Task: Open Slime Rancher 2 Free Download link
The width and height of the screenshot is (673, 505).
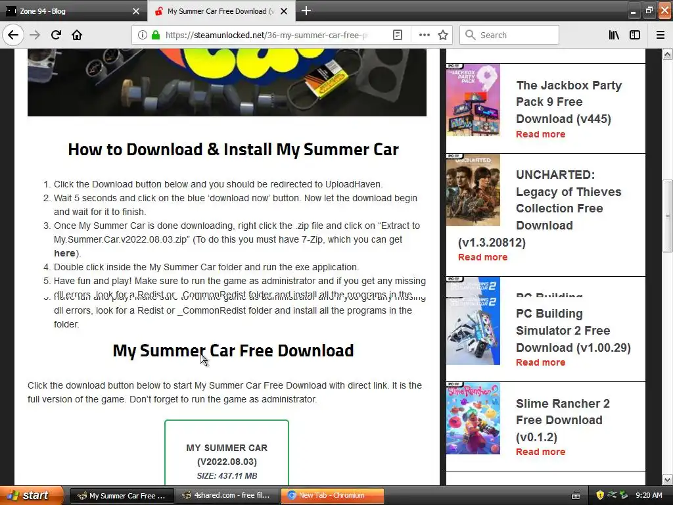Action: click(x=563, y=420)
